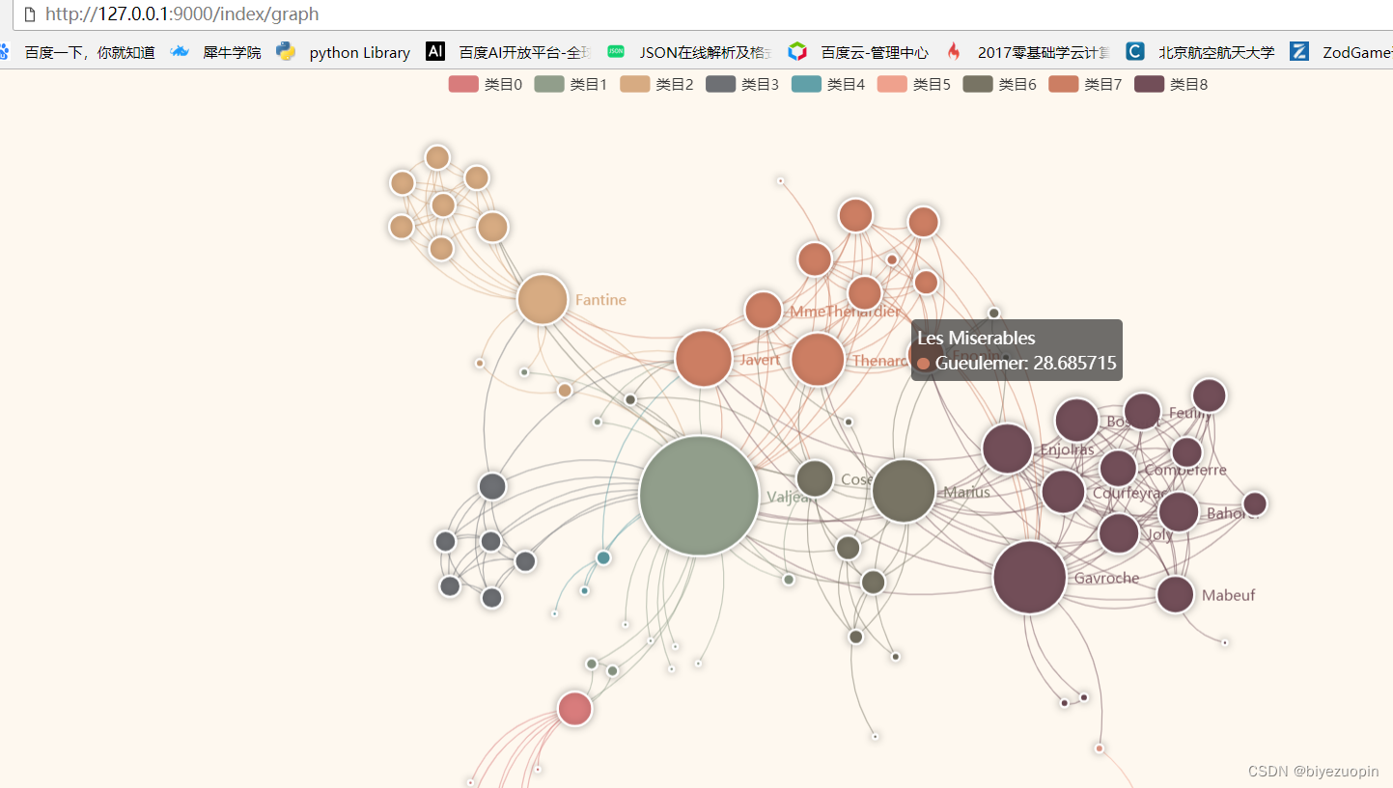Click the tooltip value text Gueulemer: 28.685715

[x=1025, y=364]
